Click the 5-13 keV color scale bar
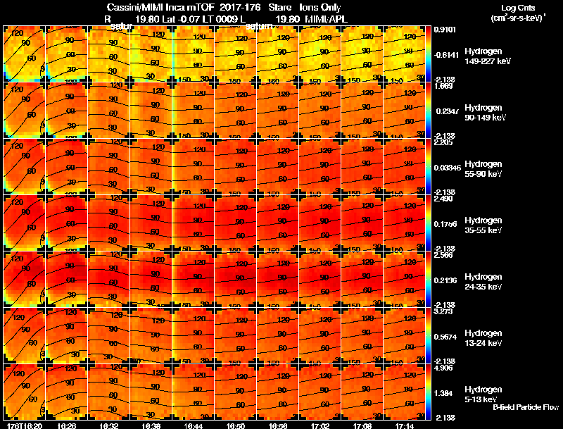The image size is (563, 429). pos(428,392)
